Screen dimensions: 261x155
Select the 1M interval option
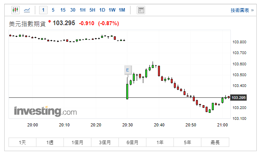coord(122,10)
